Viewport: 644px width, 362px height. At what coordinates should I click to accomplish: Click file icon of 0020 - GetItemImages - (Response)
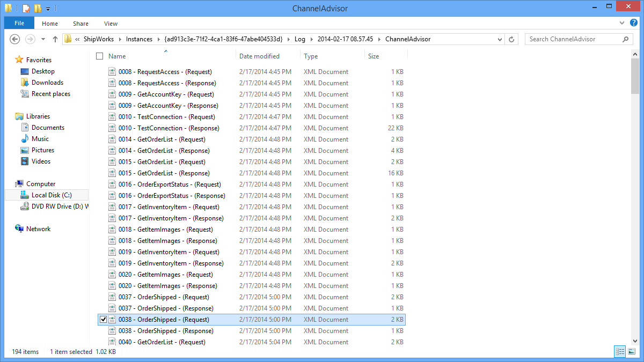(113, 286)
